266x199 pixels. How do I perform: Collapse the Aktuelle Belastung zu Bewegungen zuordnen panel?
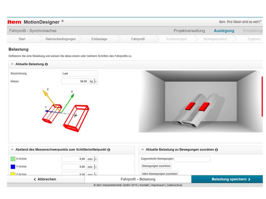pyautogui.click(x=143, y=150)
